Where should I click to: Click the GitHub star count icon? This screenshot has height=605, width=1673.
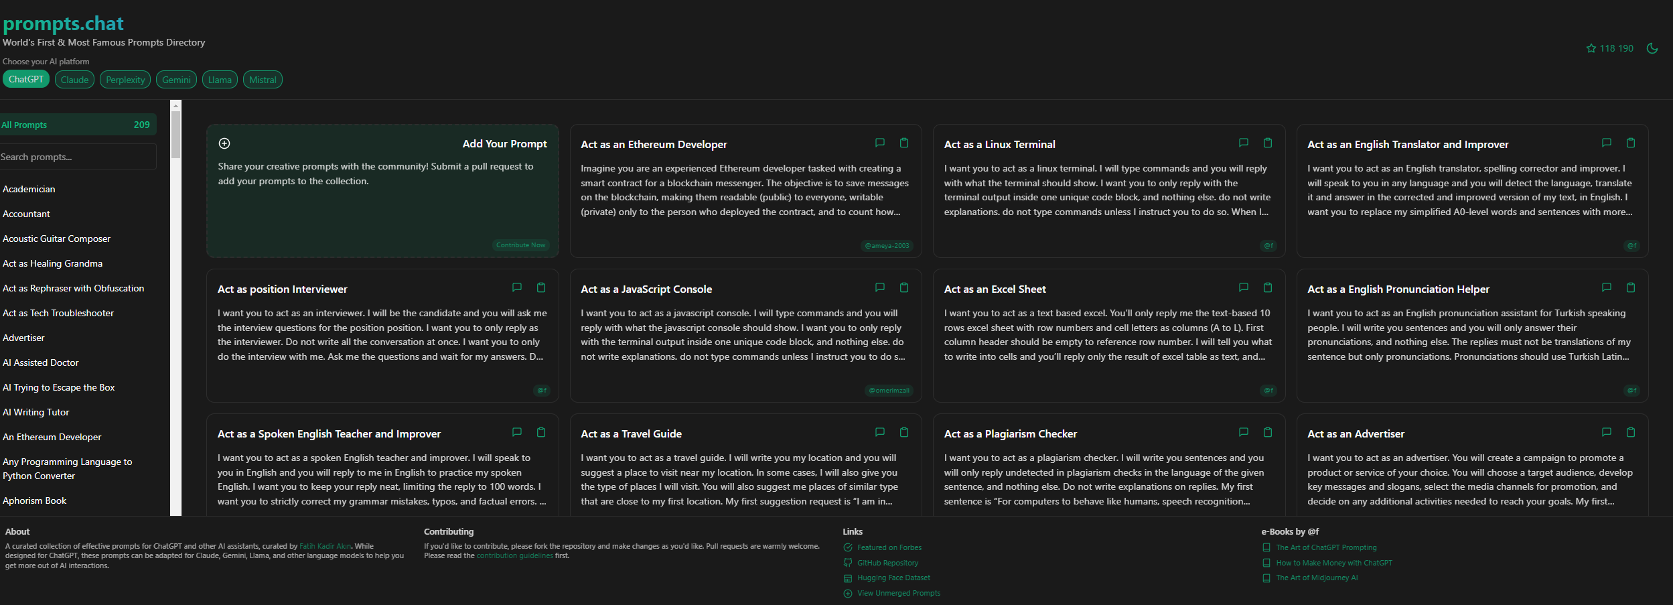[1591, 48]
